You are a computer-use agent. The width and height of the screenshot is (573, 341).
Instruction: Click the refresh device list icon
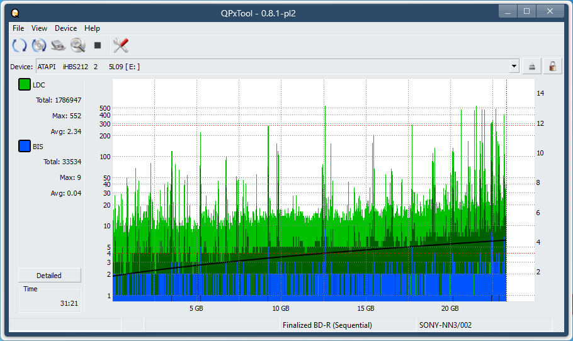pos(20,45)
